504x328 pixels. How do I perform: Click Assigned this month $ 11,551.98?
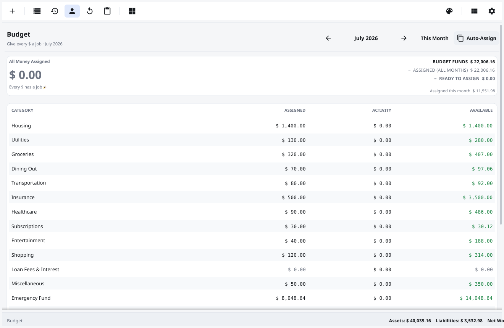click(x=462, y=91)
